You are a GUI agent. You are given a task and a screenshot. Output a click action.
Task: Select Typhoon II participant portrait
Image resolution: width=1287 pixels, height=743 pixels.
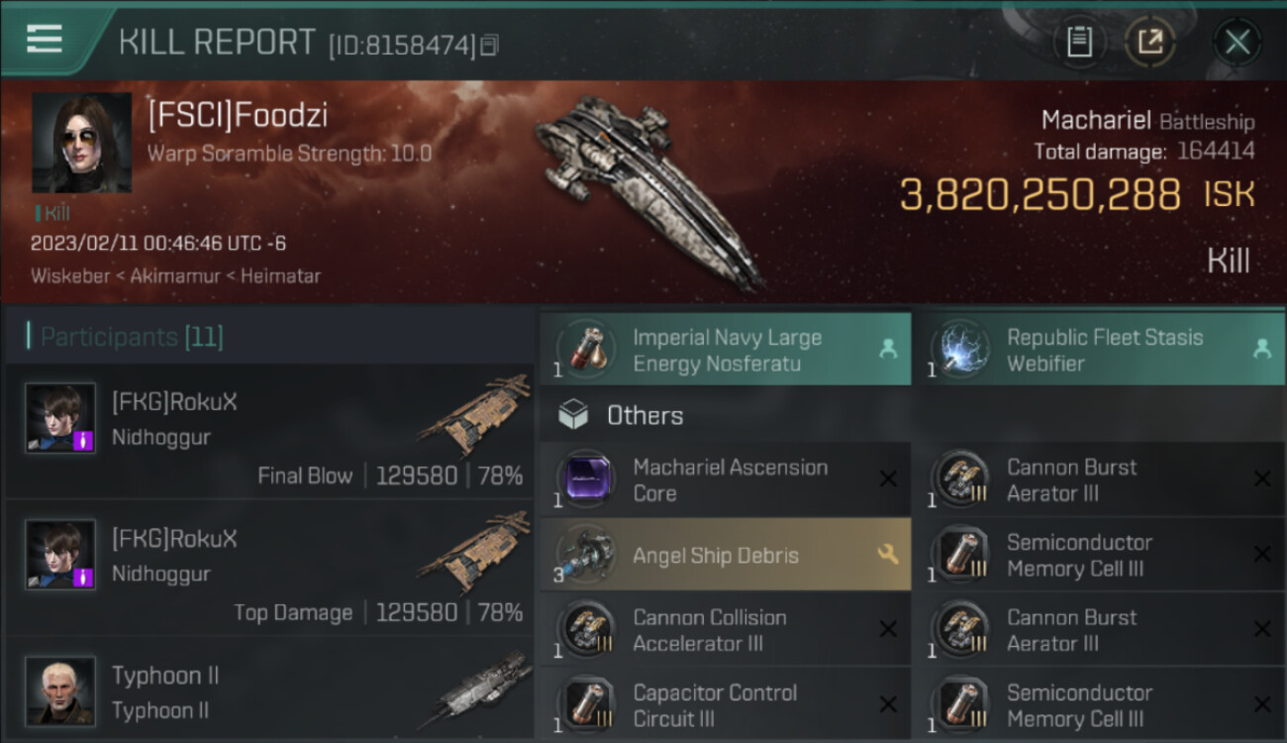click(60, 690)
